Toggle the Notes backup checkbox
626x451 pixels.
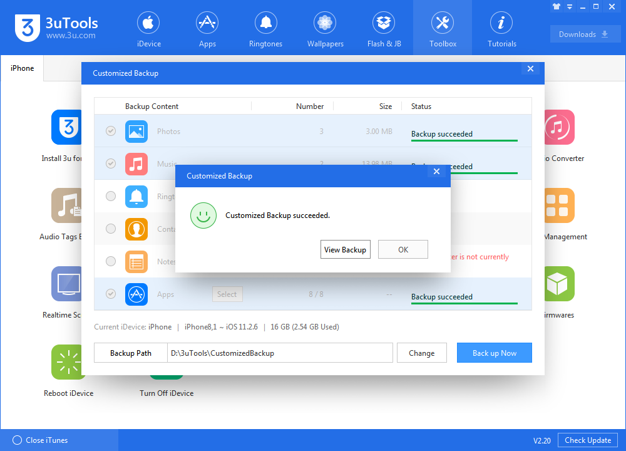click(111, 262)
